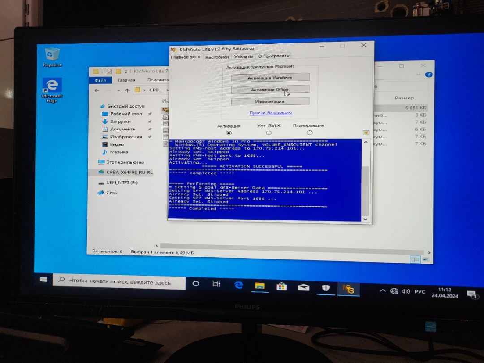
Task: Open Сеть in the navigation pane
Action: click(x=108, y=192)
